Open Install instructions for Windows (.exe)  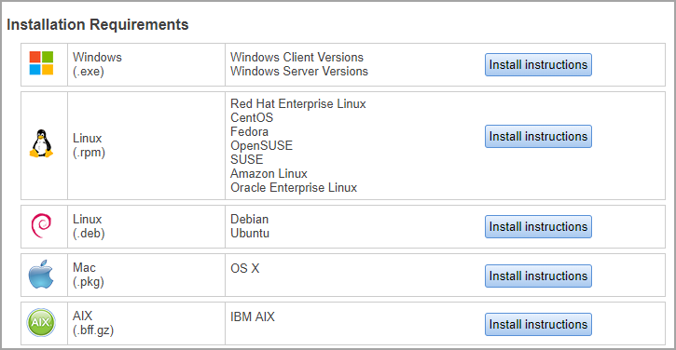click(x=538, y=64)
